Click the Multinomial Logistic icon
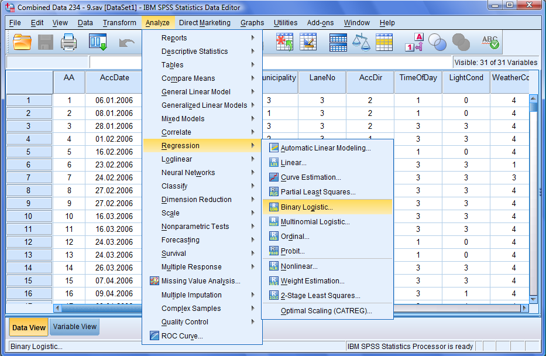The image size is (546, 356). [x=274, y=221]
